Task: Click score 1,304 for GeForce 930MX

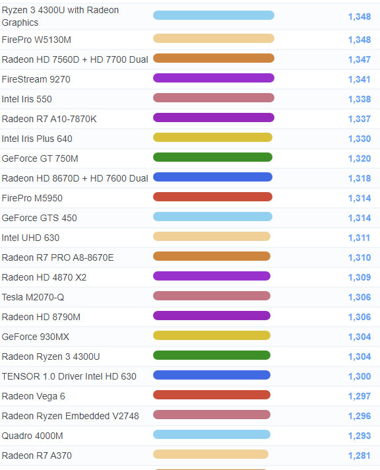Action: coord(360,337)
